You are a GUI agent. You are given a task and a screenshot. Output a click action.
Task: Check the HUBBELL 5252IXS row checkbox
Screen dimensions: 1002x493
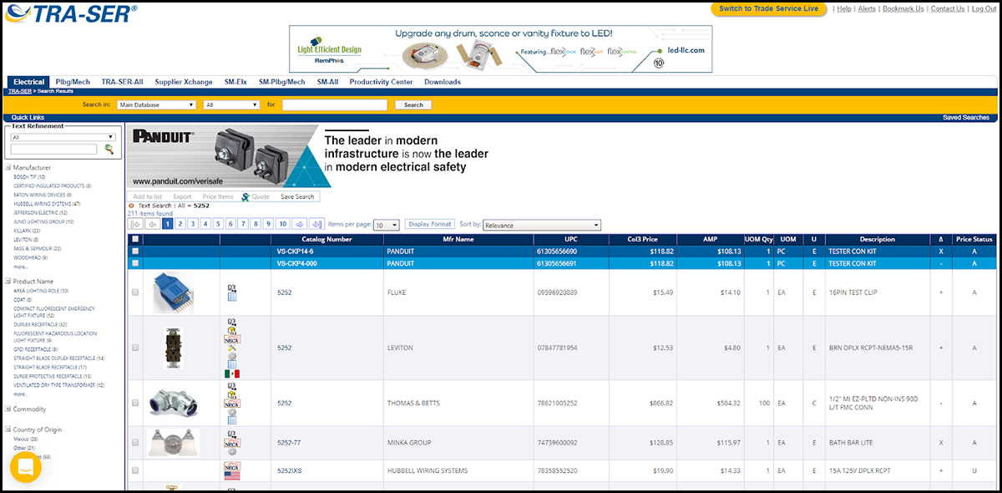point(135,470)
